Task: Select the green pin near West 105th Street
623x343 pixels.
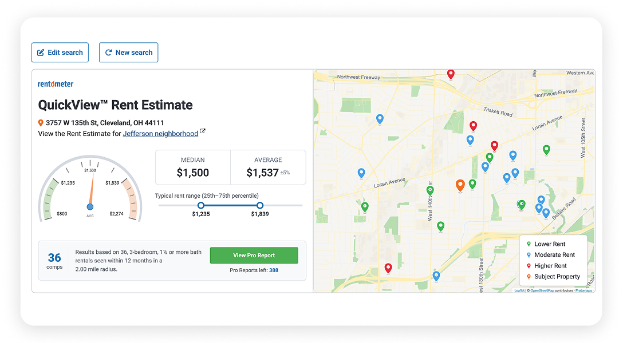Action: click(x=546, y=150)
